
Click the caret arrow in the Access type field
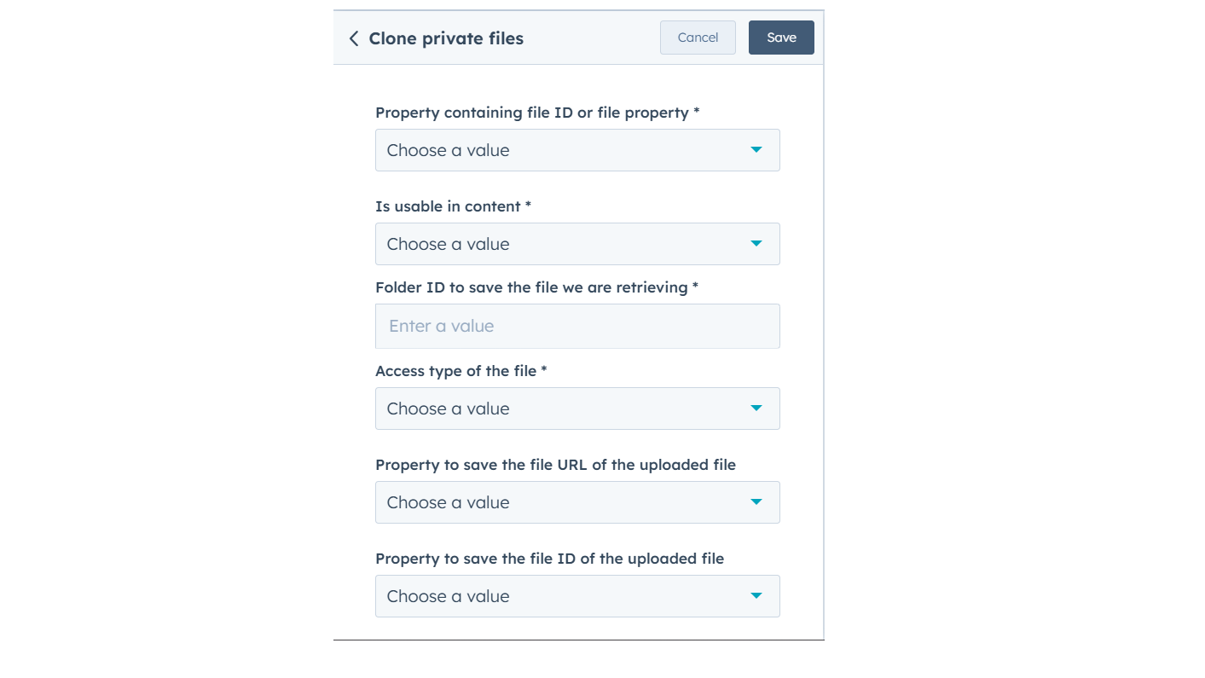coord(756,409)
